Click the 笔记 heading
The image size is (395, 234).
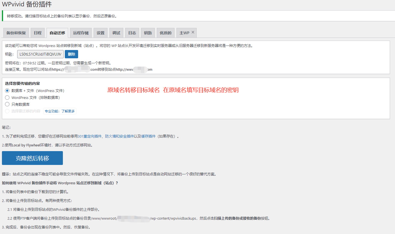point(6,127)
